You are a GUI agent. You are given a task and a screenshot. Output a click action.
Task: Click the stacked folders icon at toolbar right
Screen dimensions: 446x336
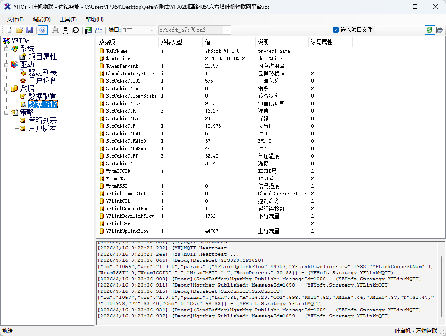pyautogui.click(x=440, y=30)
